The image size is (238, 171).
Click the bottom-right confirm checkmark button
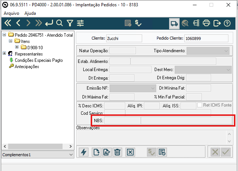226,152
